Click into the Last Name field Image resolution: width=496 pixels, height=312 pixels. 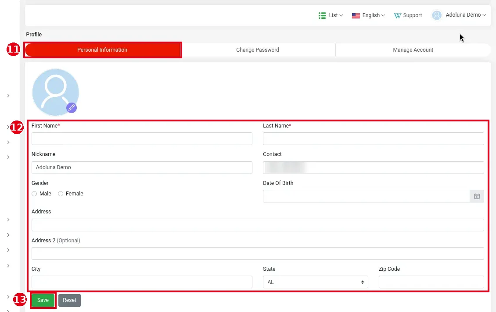tap(373, 138)
